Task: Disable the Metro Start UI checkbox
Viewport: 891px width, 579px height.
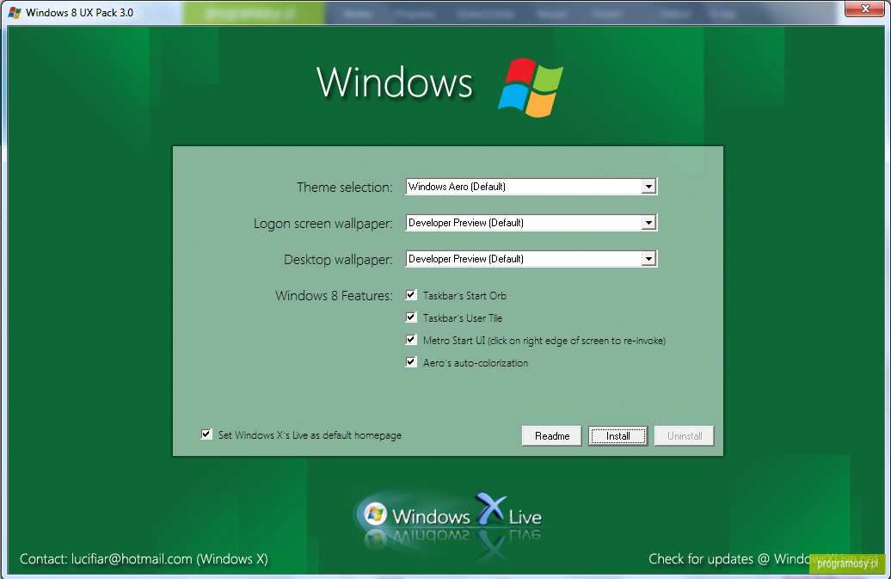Action: (x=411, y=340)
